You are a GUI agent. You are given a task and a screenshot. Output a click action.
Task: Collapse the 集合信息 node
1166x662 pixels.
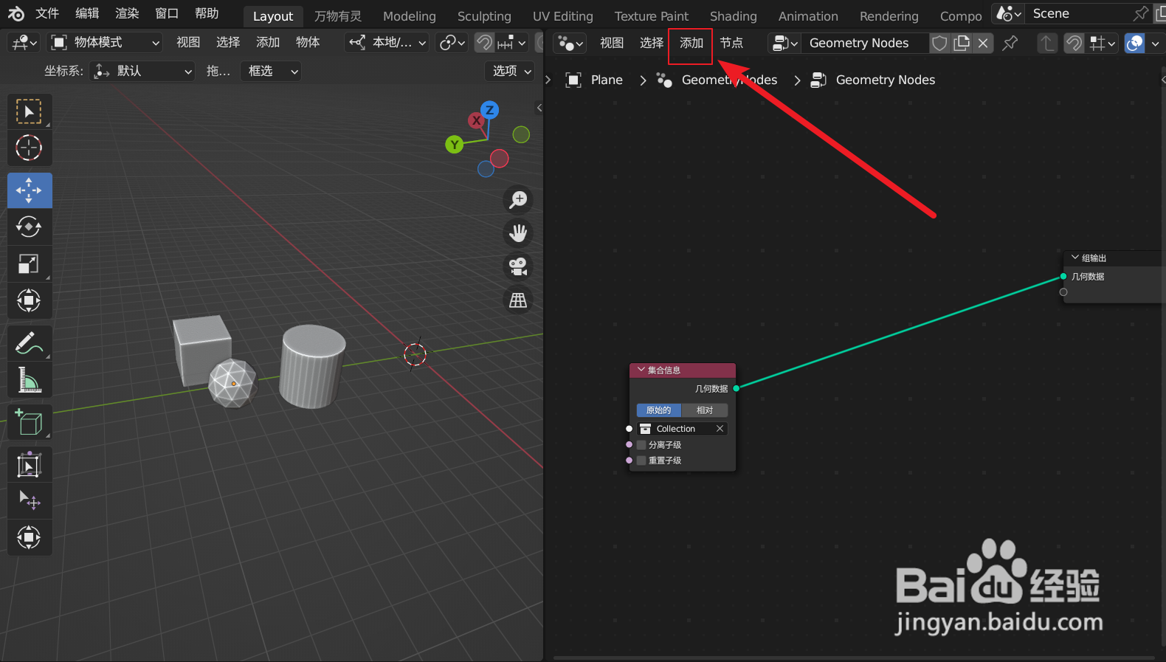(x=641, y=370)
